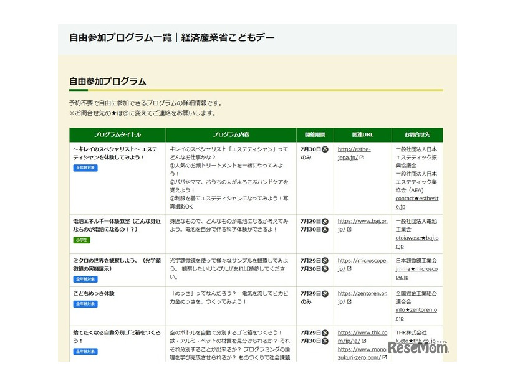Image resolution: width=515 pixels, height=386 pixels.
Task: Click 全国鍍金工業組合連合会 contact text
Action: (416, 298)
